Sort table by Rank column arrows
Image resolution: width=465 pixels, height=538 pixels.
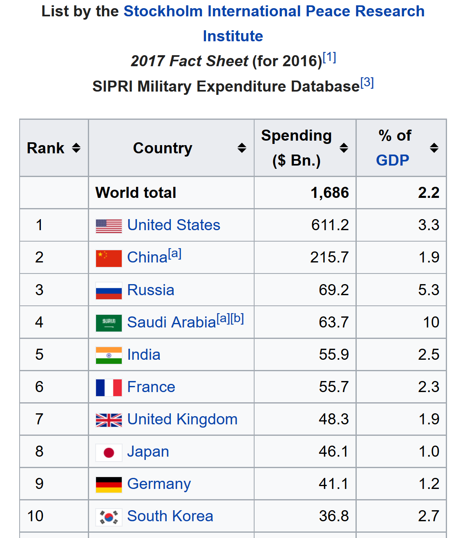point(76,148)
